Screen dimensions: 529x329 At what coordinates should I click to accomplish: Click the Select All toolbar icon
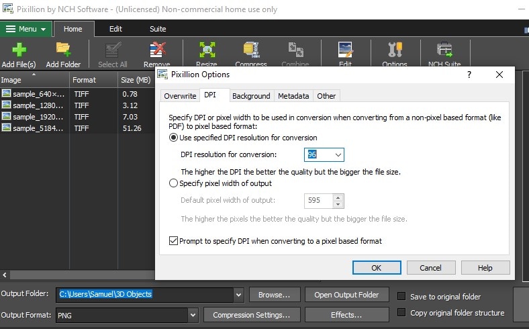click(x=112, y=50)
